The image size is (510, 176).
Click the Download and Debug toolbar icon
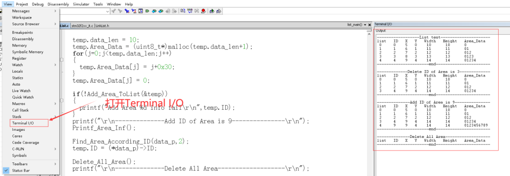(212, 11)
